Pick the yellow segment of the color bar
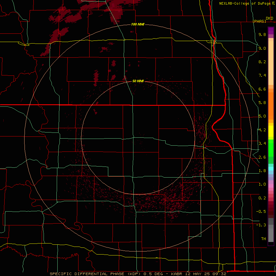This screenshot has height=276, width=276. 271,131
